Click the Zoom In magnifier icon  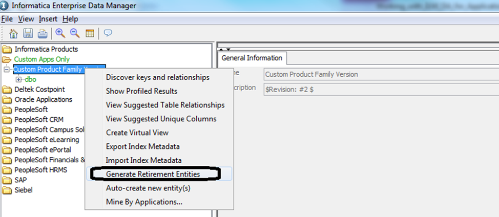[x=60, y=33]
